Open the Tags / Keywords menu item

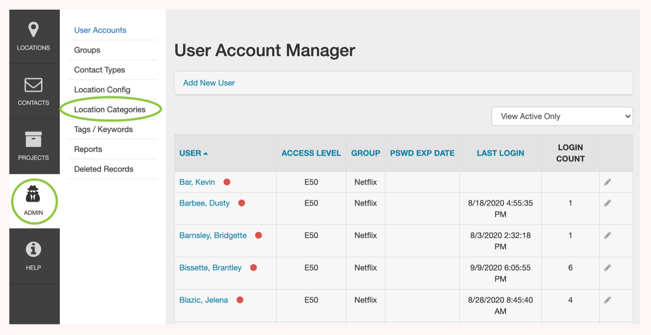point(104,129)
